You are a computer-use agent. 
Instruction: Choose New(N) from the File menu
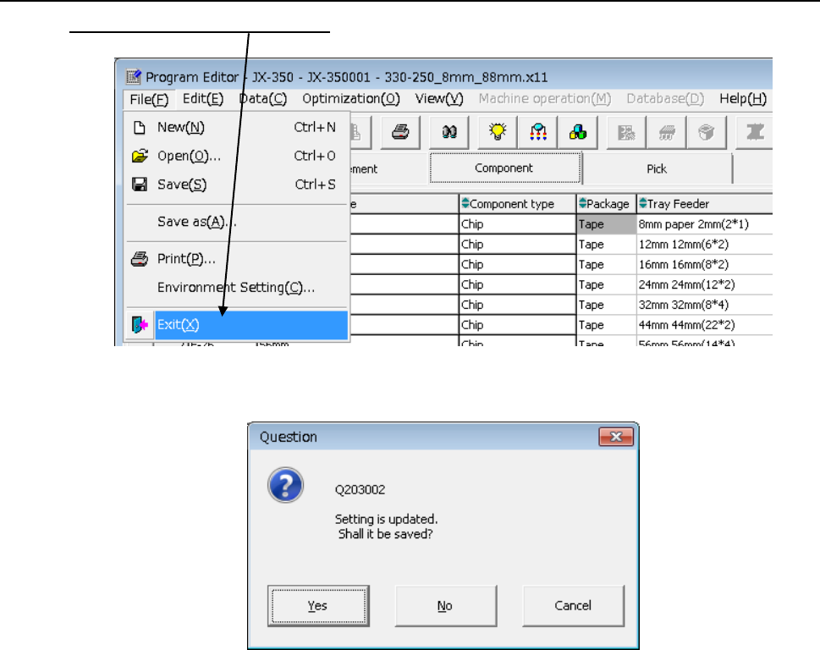[237, 128]
